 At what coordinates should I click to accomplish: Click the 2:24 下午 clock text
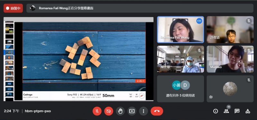12,111
